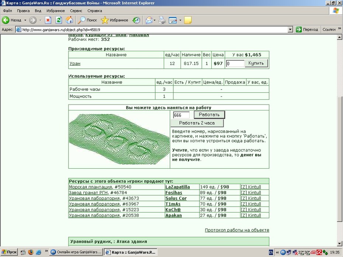
Task: Open the Сервис menu
Action: click(x=76, y=11)
